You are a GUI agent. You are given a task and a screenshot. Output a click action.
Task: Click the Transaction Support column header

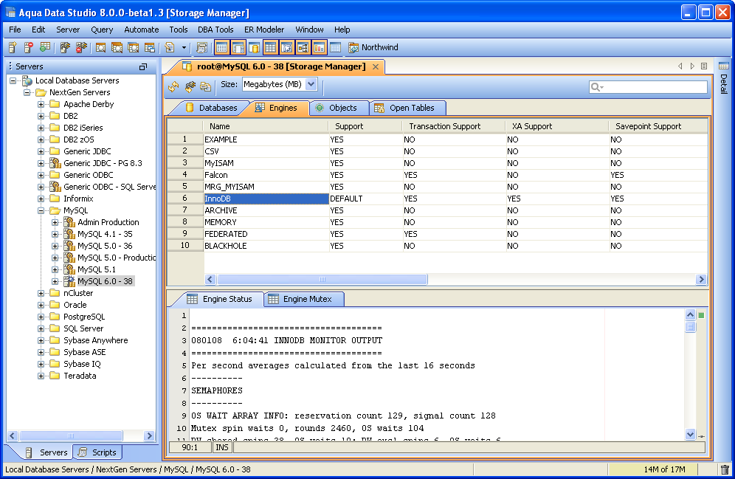tap(444, 126)
